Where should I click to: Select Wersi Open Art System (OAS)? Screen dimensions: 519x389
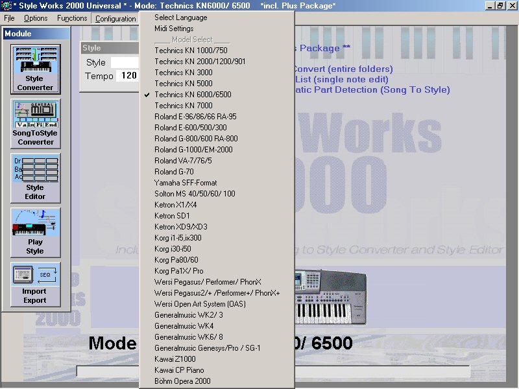217,304
